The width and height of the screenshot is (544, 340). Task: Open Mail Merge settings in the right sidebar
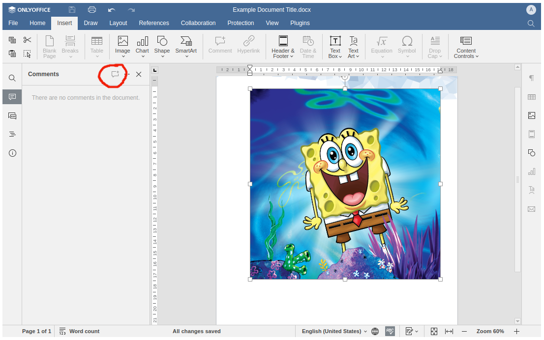(x=532, y=209)
